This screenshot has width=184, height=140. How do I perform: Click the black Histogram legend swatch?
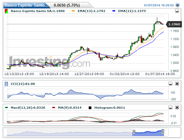pos(90,108)
